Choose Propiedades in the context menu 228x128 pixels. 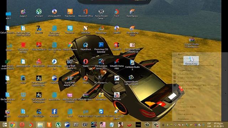pyautogui.click(x=183, y=119)
